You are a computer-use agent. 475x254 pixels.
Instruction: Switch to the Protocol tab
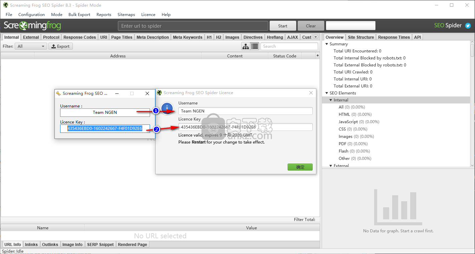coord(51,37)
